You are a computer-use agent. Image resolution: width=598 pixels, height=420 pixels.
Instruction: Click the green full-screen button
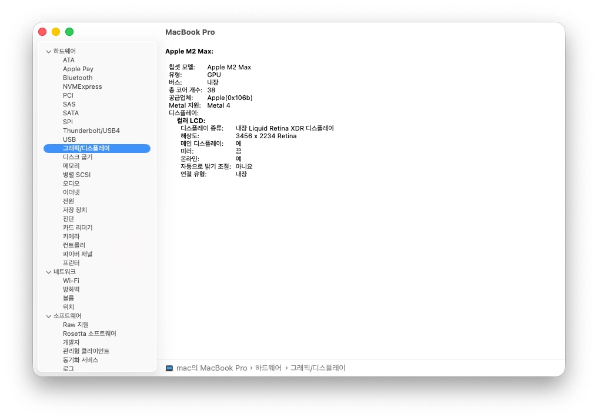coord(69,32)
